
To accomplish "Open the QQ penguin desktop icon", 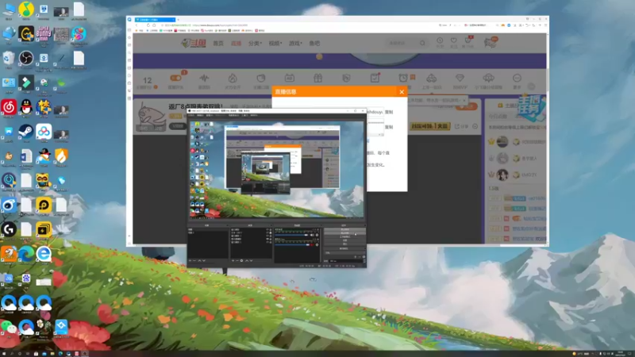I will tap(26, 107).
